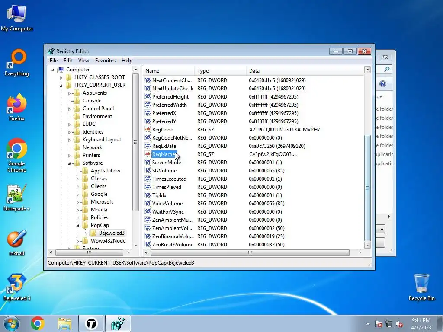This screenshot has height=332, width=443.
Task: Click the Windows Start button
Action: (11, 323)
